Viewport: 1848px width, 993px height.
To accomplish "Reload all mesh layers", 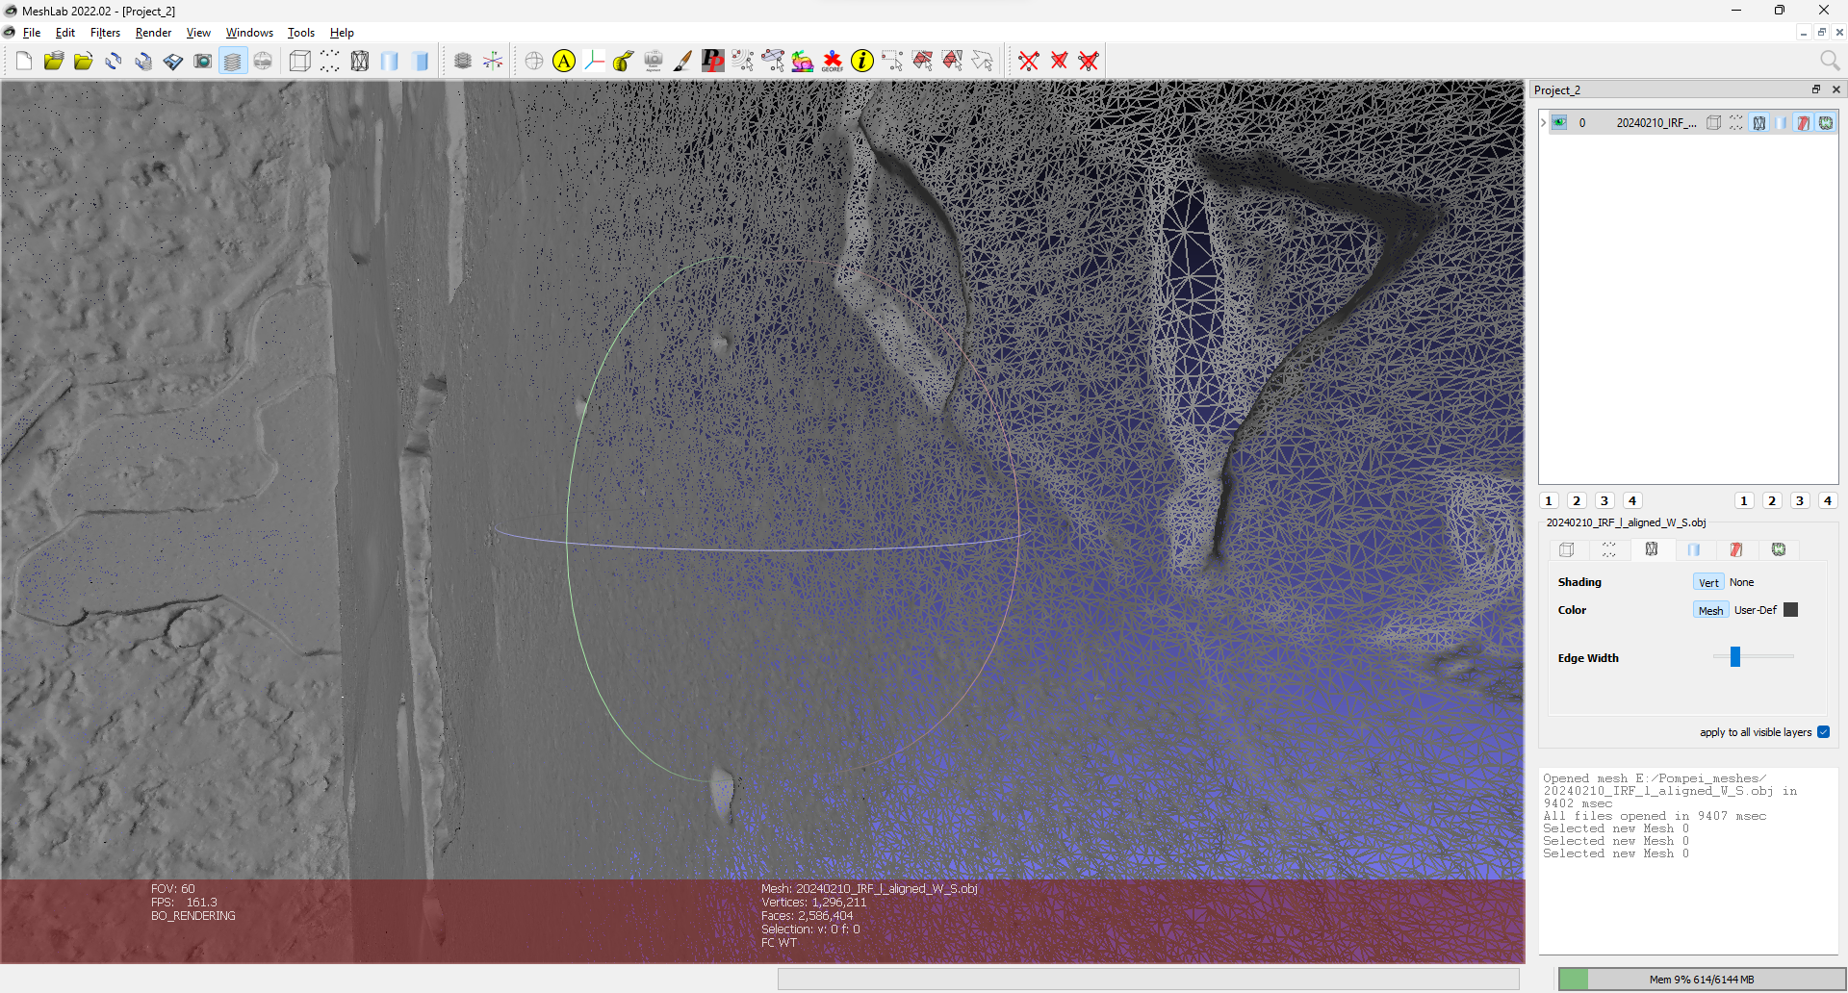I will coord(143,62).
